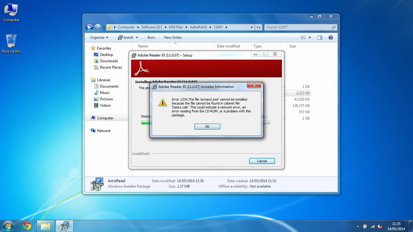Change your view icon in Explorer
This screenshot has height=232, width=413.
point(303,37)
